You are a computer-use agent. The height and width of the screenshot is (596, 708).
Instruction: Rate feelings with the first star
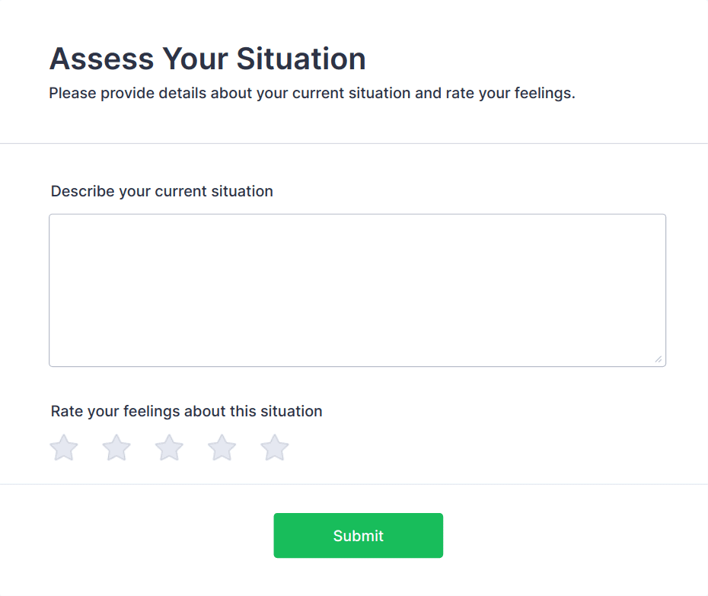click(64, 448)
